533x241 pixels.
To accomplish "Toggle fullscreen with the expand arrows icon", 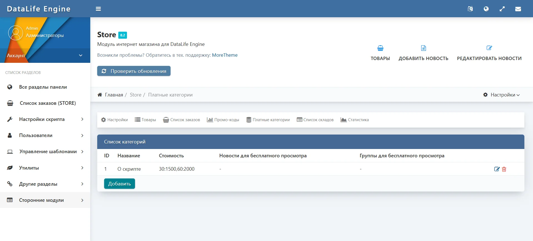I will 502,9.
